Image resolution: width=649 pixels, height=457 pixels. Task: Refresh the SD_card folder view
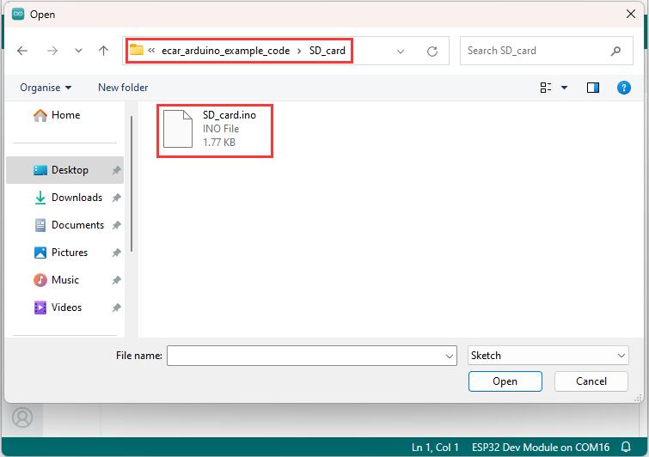click(x=432, y=52)
